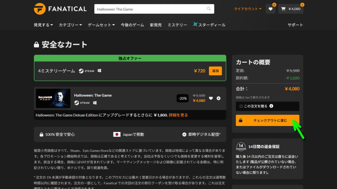Remove Halloween: The Game from the cart

[x=218, y=98]
